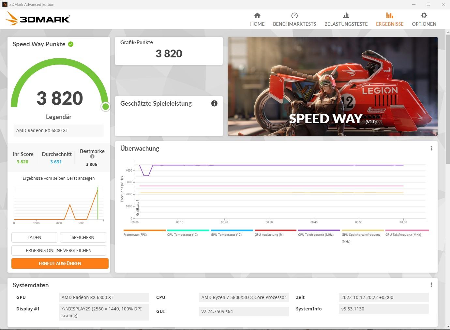Toggle CPU-Temperatur legend entry
Image resolution: width=450 pixels, height=330 pixels.
(188, 233)
